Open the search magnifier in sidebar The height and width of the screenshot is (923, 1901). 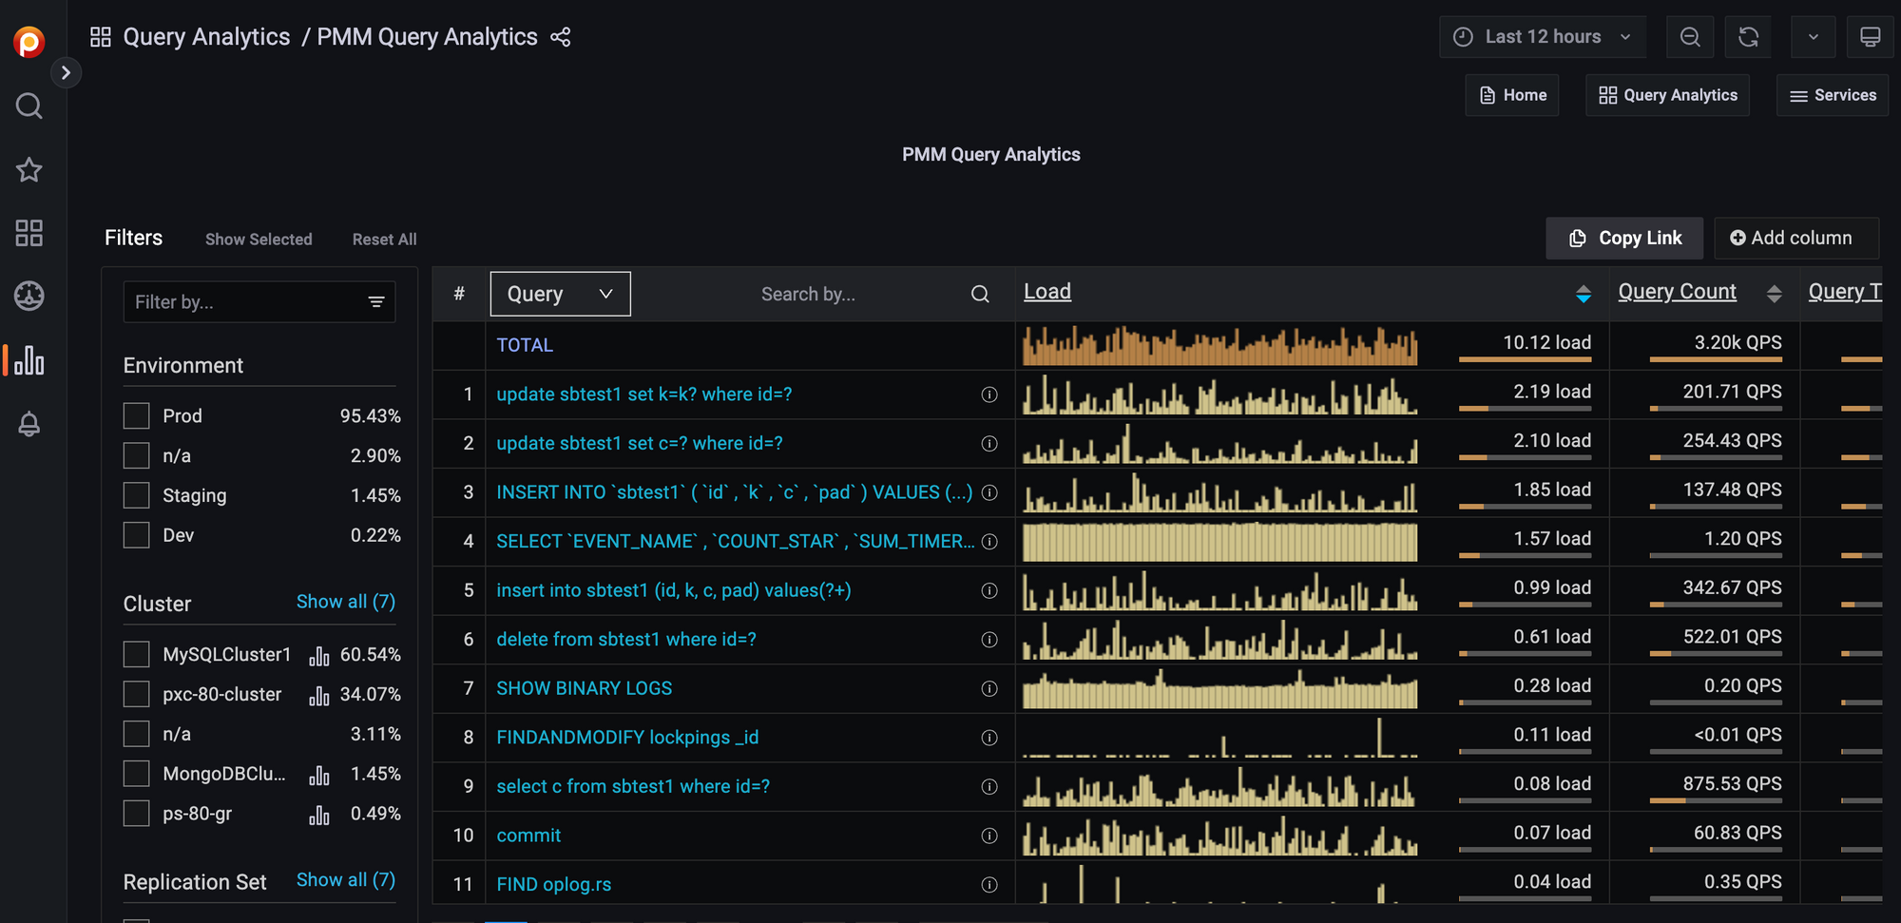29,106
